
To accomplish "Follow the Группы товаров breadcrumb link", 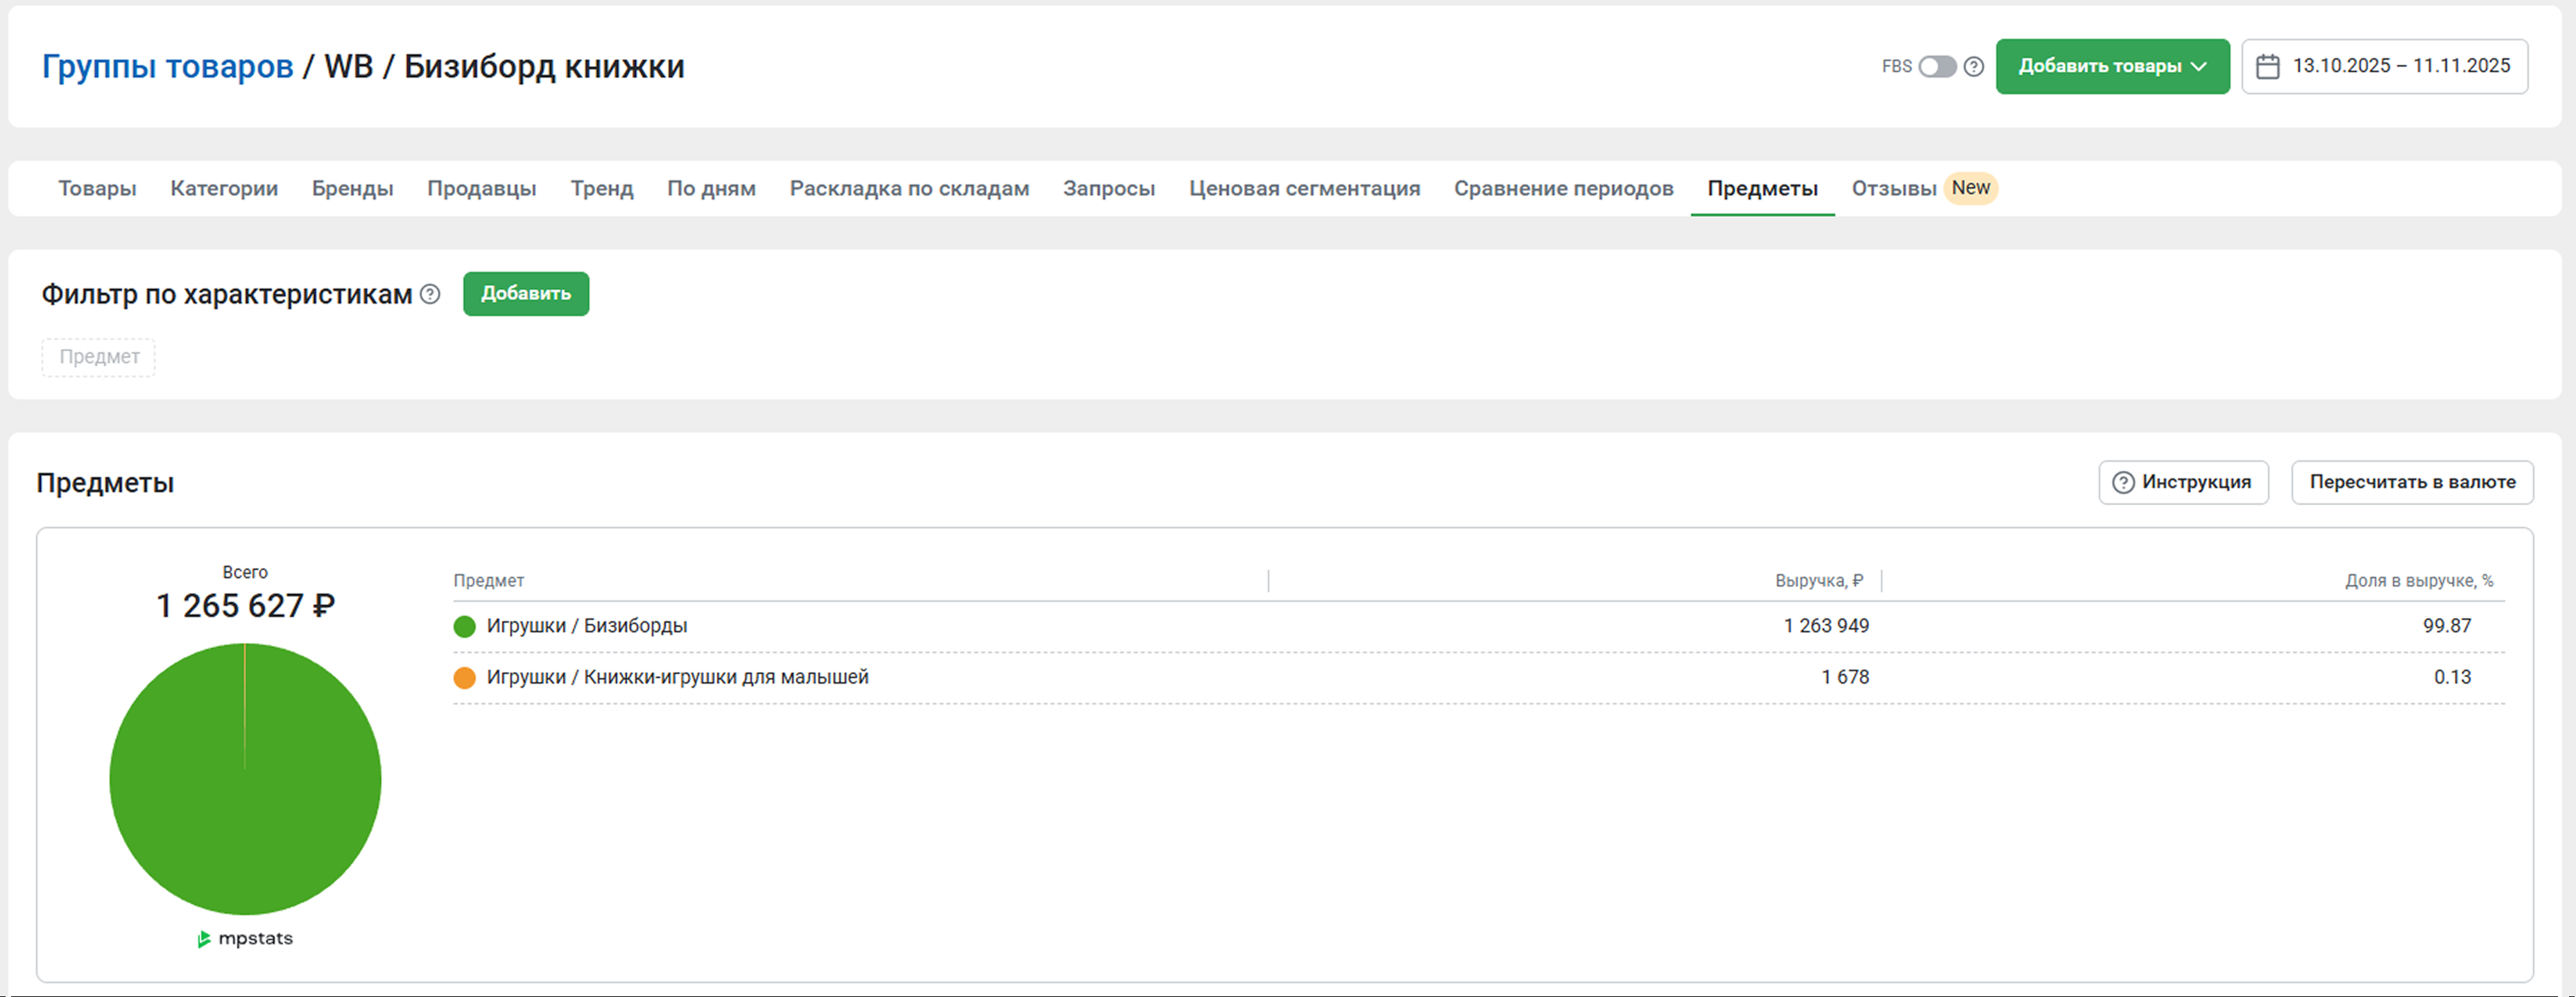I will pos(167,67).
